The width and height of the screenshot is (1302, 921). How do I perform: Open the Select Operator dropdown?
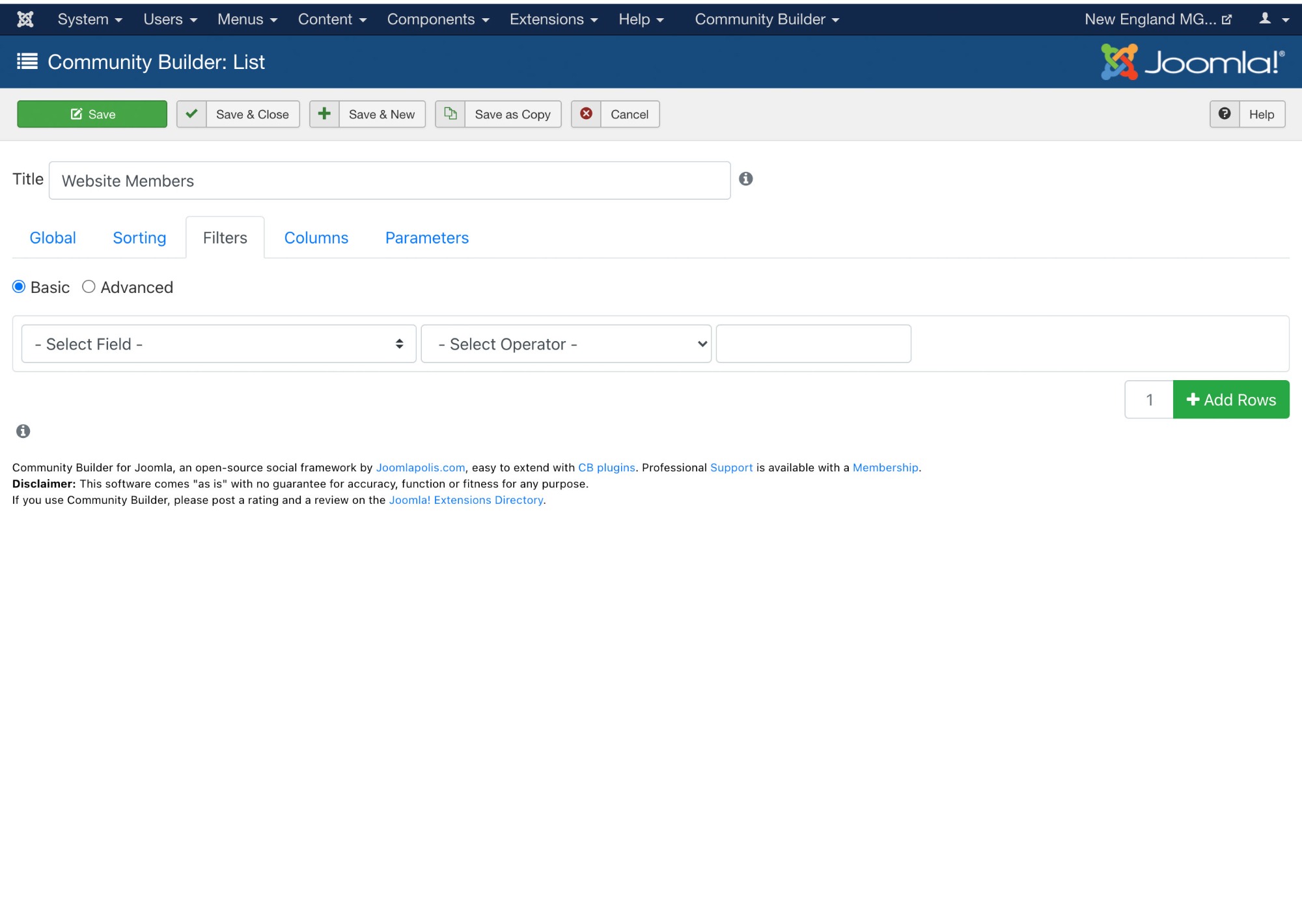566,344
